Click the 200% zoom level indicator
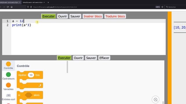This screenshot has height=104, width=186. [158, 7]
